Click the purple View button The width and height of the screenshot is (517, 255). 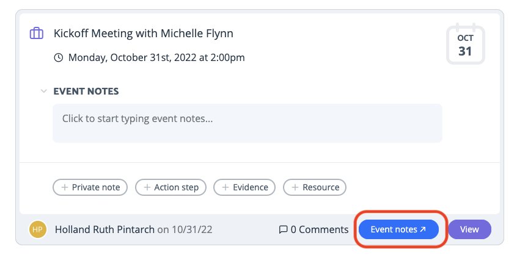pos(469,229)
